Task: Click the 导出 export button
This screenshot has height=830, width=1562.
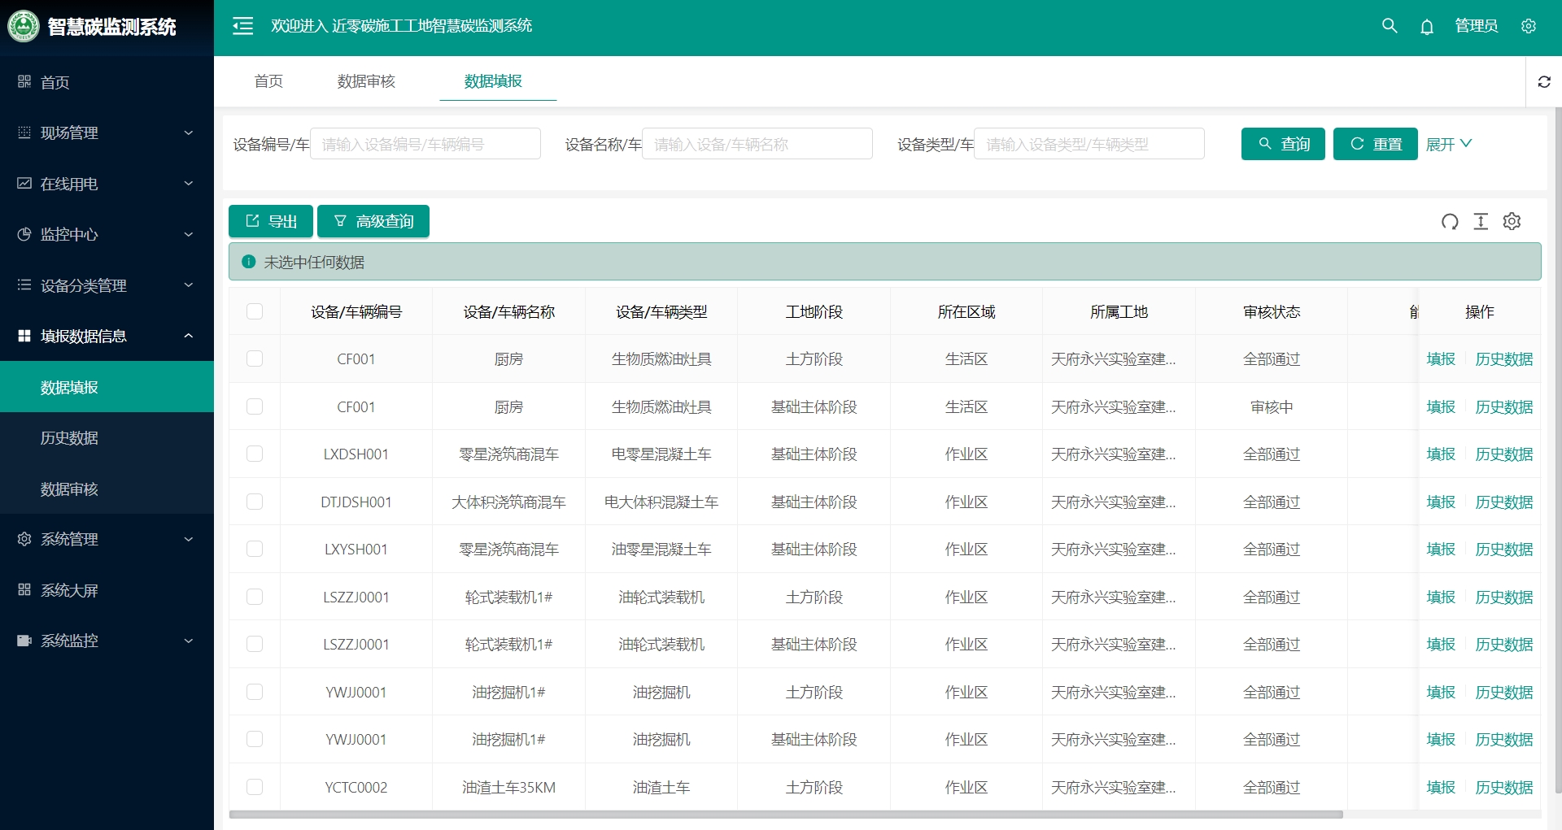Action: tap(271, 221)
